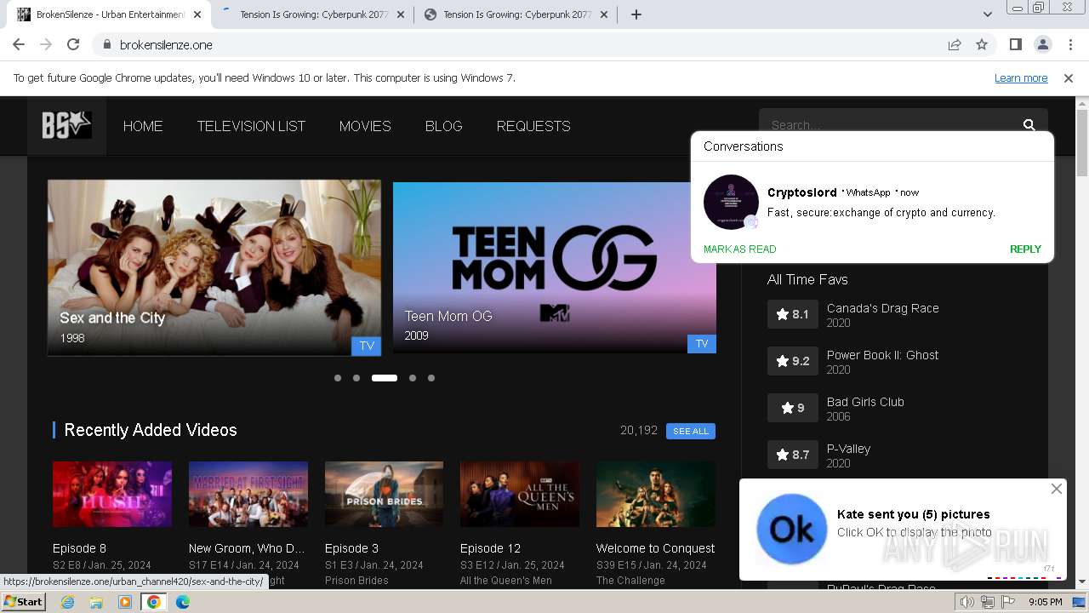Bookmark this page with the star icon
1089x613 pixels.
[982, 44]
